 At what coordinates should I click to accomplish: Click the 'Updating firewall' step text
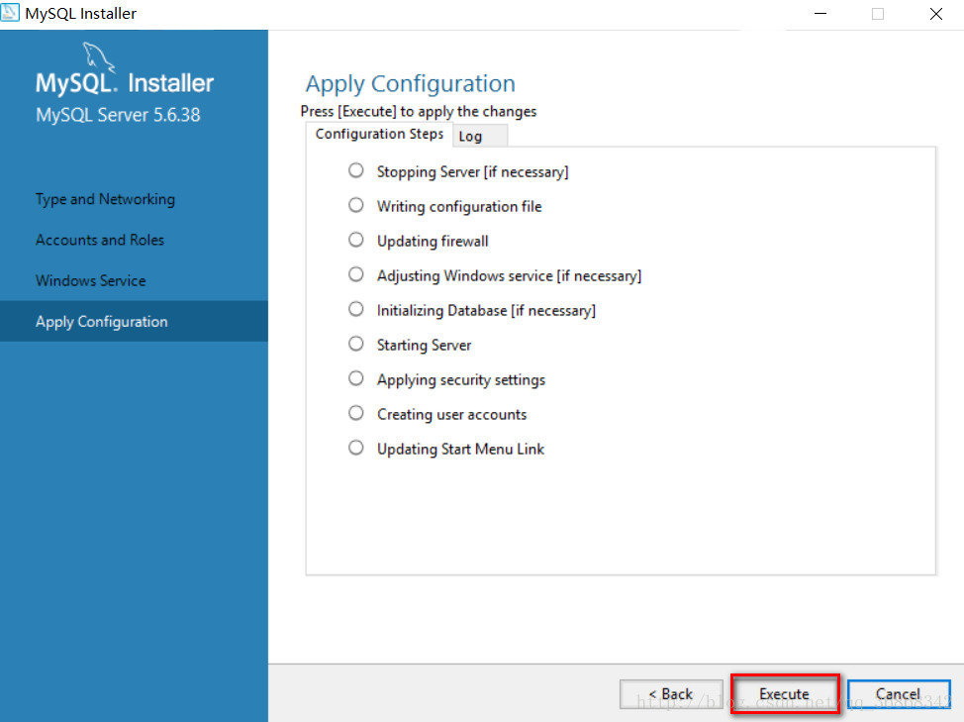click(433, 241)
